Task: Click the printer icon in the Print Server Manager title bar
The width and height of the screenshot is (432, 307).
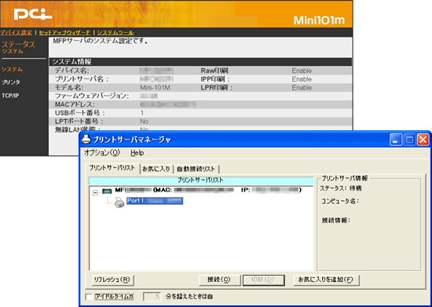Action: (86, 139)
